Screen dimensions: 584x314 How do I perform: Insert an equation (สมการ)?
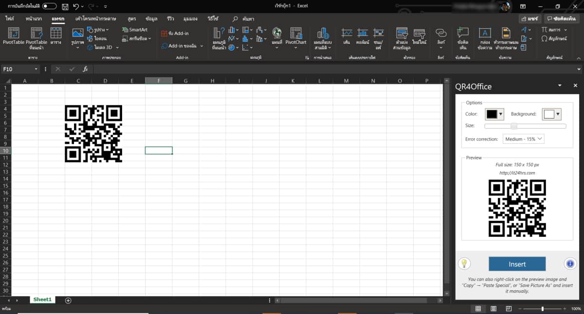[555, 29]
